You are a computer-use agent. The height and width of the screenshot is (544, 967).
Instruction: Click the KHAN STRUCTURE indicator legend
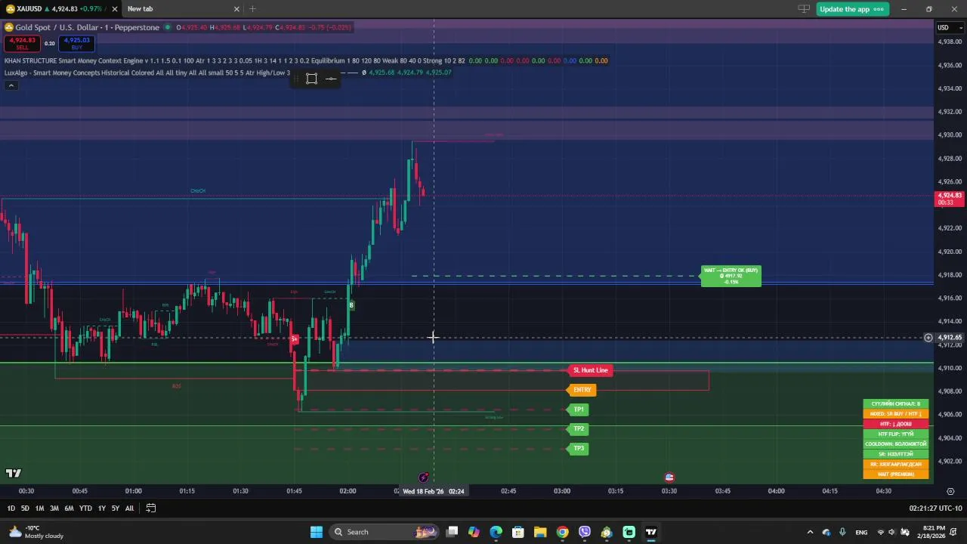coord(236,60)
